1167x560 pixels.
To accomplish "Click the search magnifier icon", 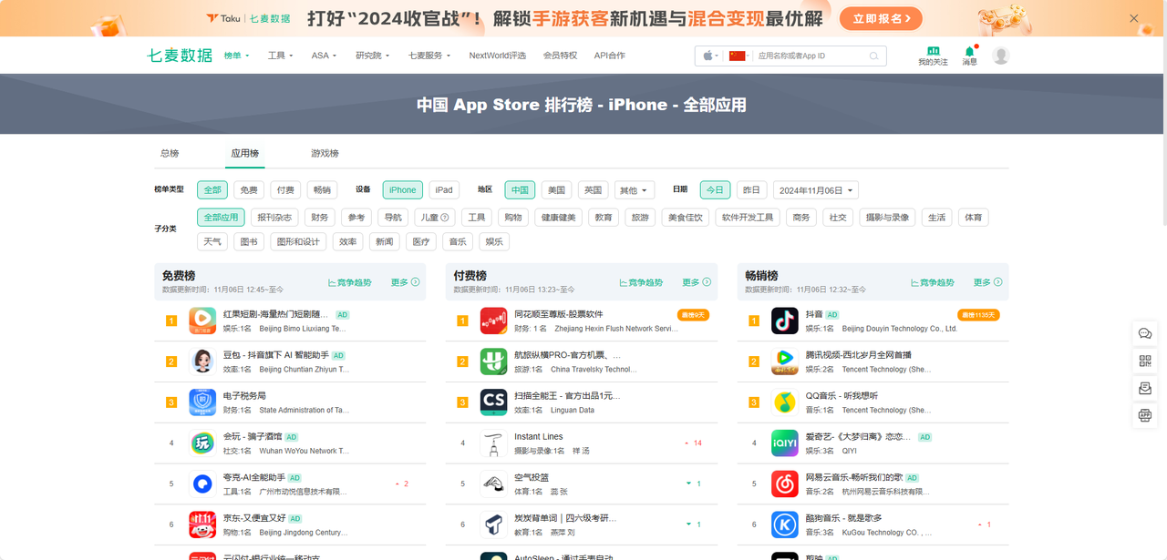I will [x=873, y=56].
